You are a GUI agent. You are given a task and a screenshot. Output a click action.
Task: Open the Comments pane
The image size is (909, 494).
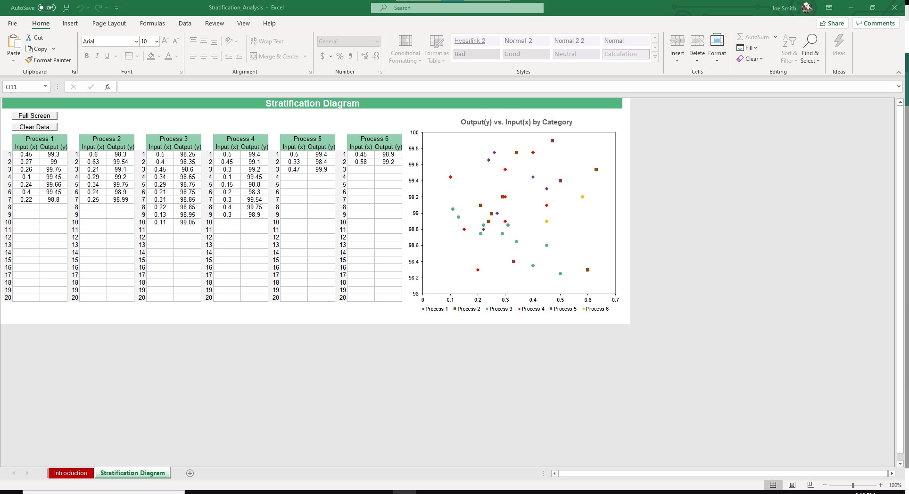click(x=876, y=24)
